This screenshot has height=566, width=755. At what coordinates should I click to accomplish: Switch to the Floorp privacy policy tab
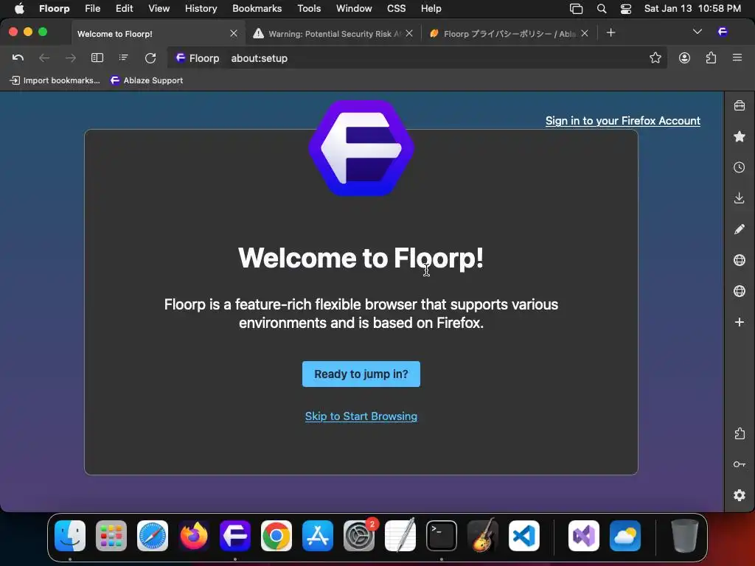coord(508,34)
